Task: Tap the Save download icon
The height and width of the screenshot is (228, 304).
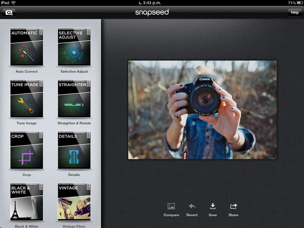Action: [x=213, y=206]
